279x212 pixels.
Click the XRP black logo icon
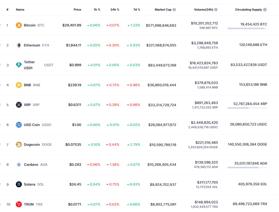point(19,105)
